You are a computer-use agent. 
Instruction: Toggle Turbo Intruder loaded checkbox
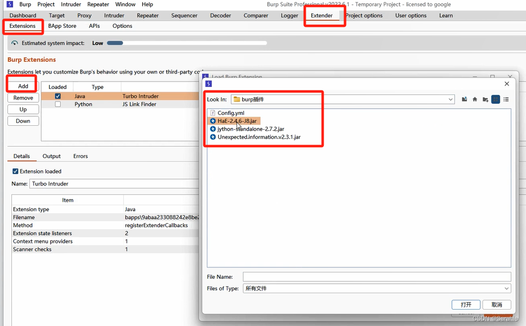58,96
